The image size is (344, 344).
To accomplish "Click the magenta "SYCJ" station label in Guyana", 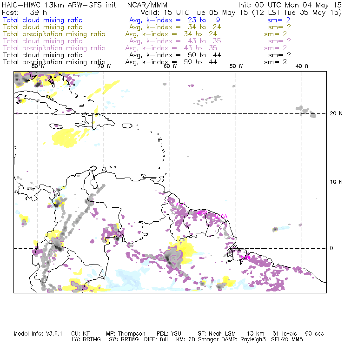I will [x=180, y=203].
